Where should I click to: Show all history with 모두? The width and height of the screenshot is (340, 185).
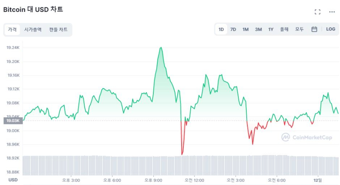[299, 29]
